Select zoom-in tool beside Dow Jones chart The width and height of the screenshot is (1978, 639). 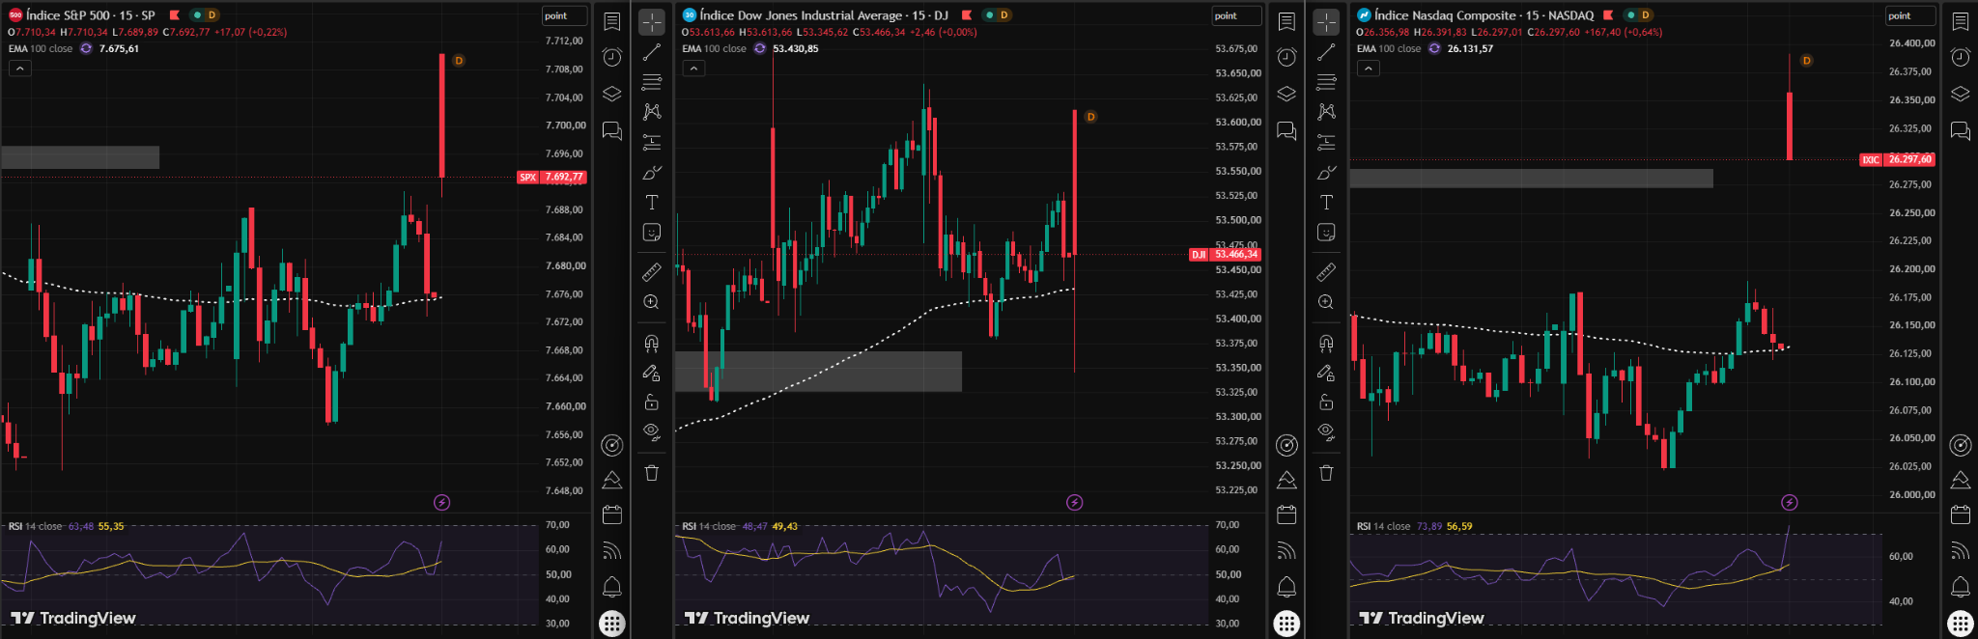tap(652, 302)
